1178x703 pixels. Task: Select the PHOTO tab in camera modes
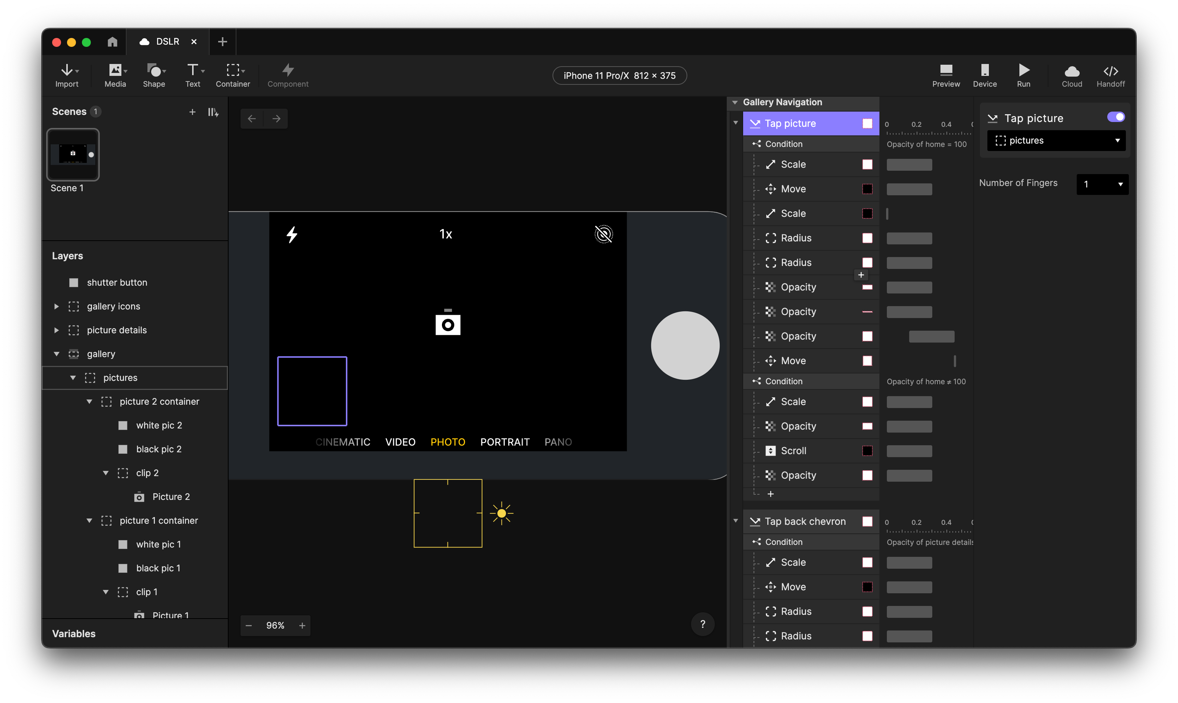tap(447, 441)
